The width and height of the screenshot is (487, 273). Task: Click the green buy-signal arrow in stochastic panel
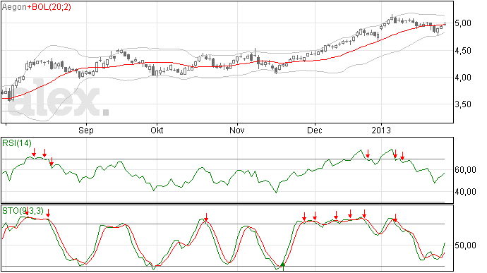coord(282,266)
